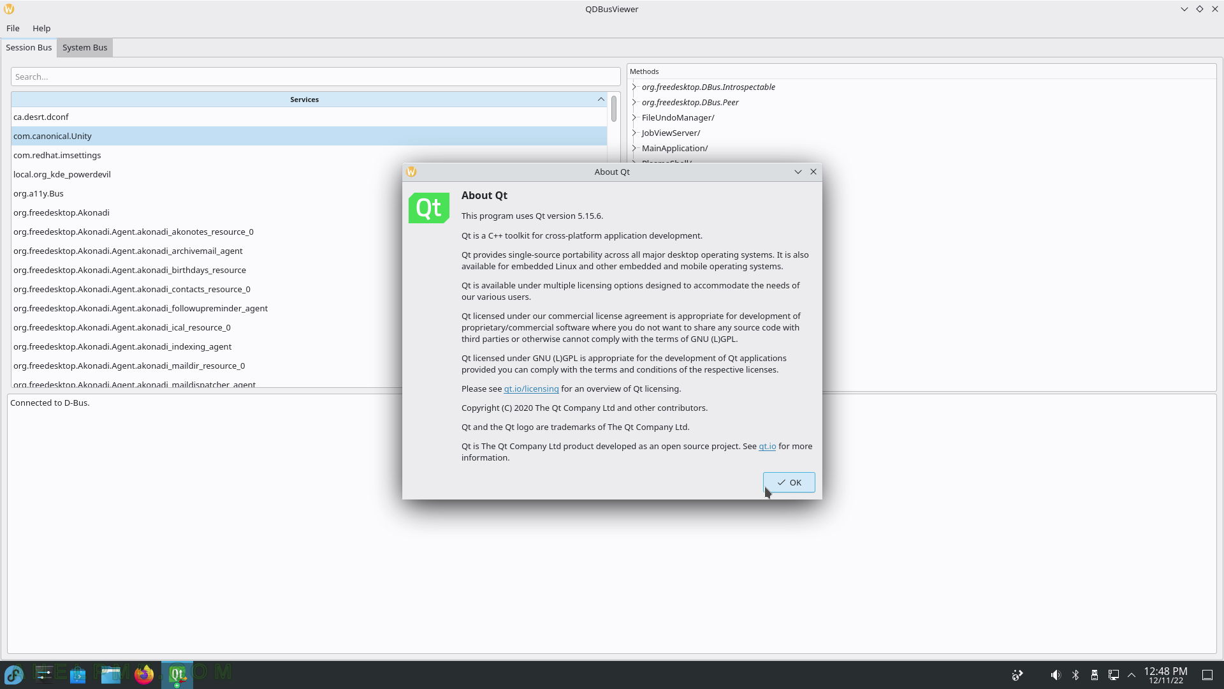Open the clock showing 12:48 PM

[1165, 675]
